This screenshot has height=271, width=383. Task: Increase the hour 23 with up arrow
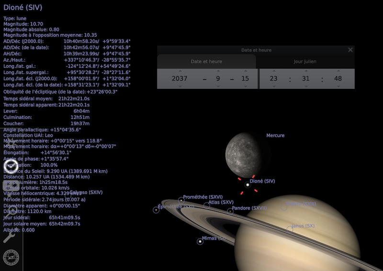[274, 71]
